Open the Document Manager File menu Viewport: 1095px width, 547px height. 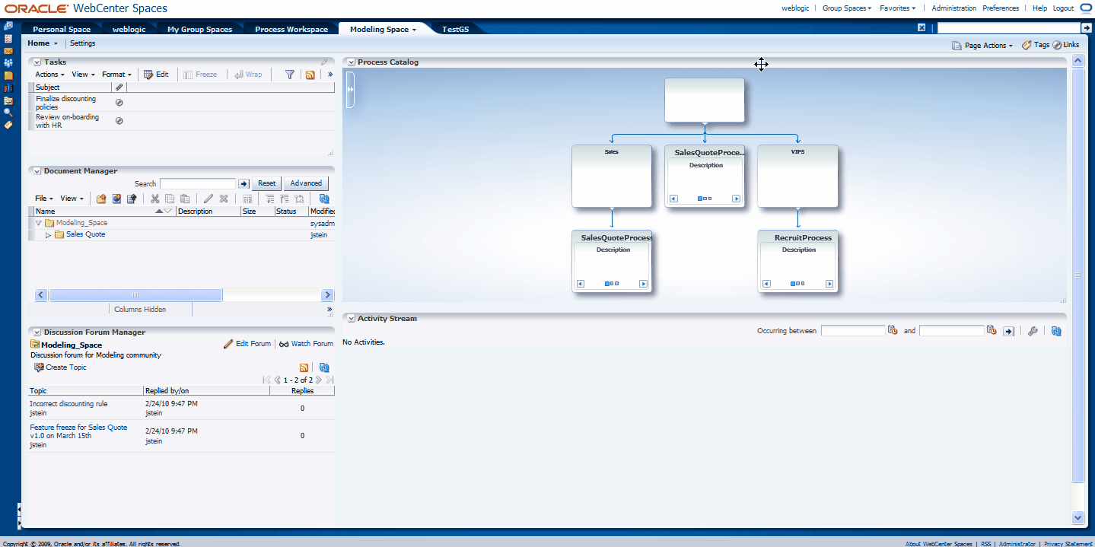[45, 199]
